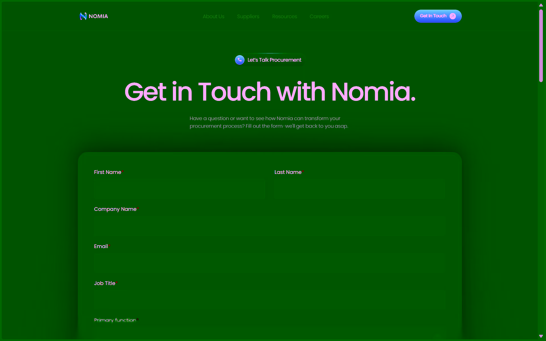This screenshot has width=546, height=341.
Task: Go to the Careers page
Action: [x=319, y=16]
